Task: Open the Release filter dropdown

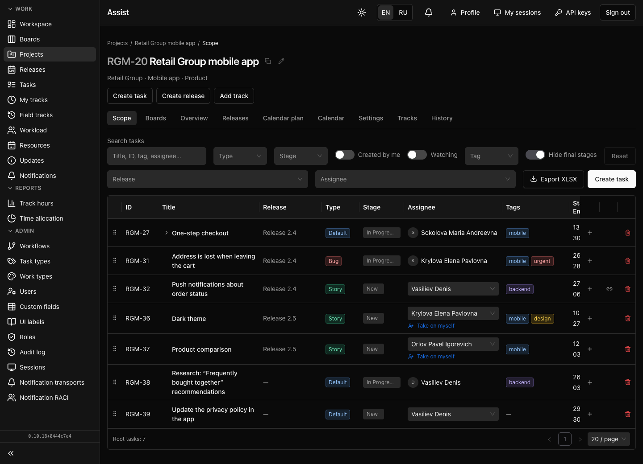Action: click(208, 179)
